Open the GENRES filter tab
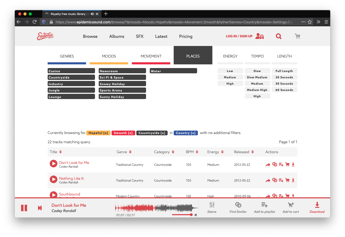 click(67, 56)
